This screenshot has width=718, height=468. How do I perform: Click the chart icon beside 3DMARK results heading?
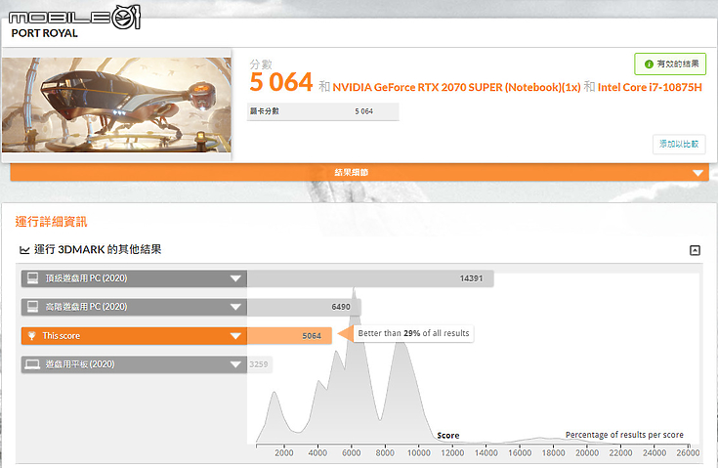pos(24,250)
